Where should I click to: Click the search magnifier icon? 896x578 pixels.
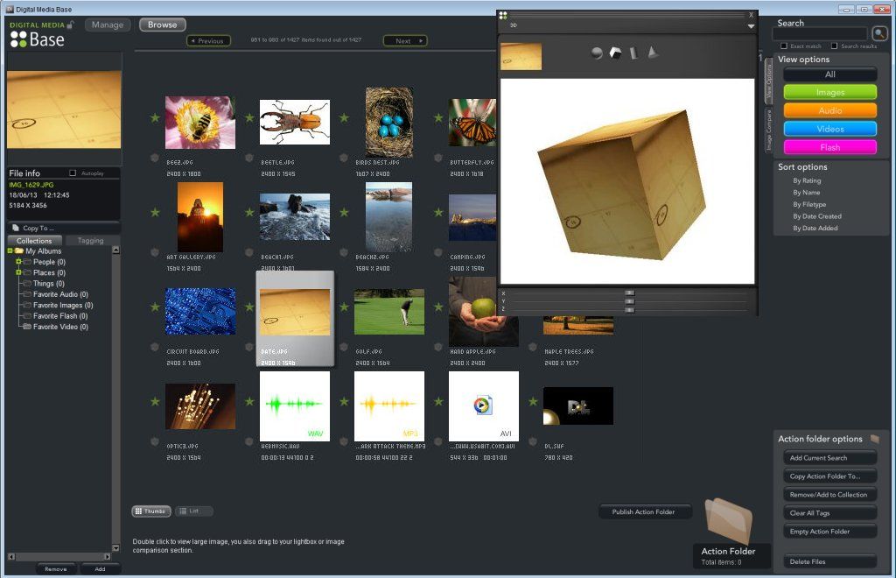tap(879, 34)
